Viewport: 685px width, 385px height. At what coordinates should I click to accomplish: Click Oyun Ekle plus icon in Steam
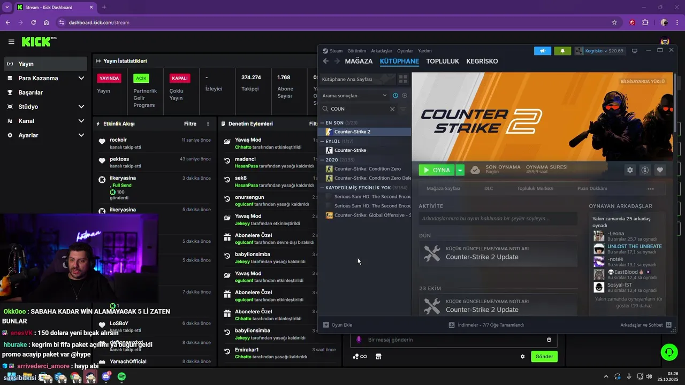tap(326, 325)
